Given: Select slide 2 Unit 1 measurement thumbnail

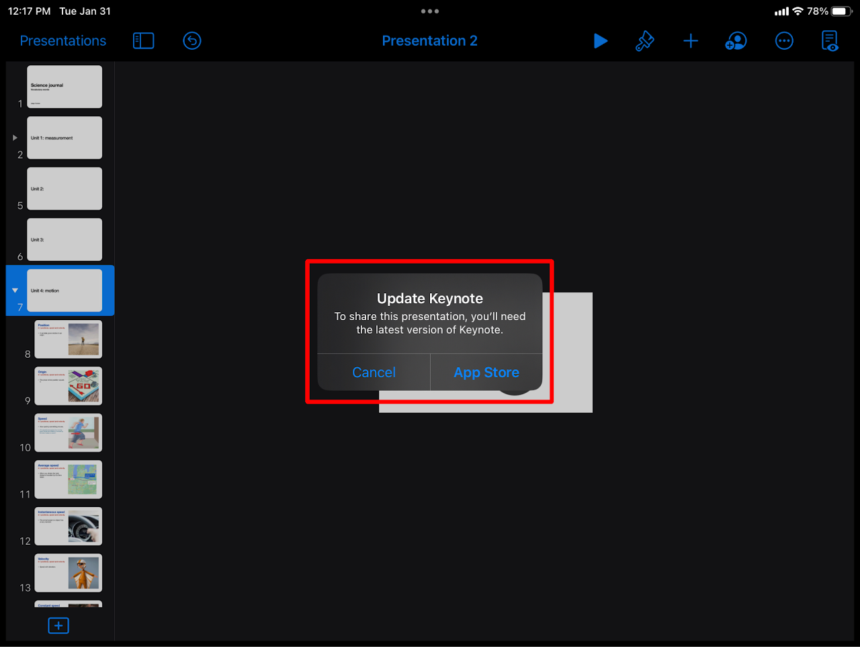Looking at the screenshot, I should [64, 138].
